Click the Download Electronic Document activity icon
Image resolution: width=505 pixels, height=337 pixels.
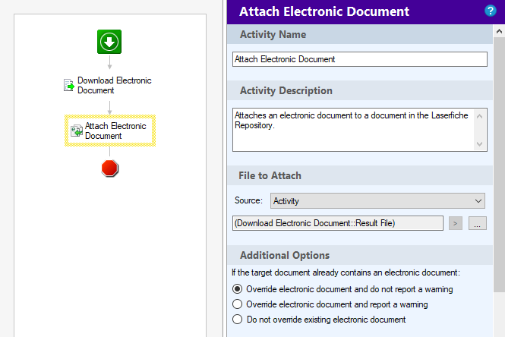pos(68,85)
